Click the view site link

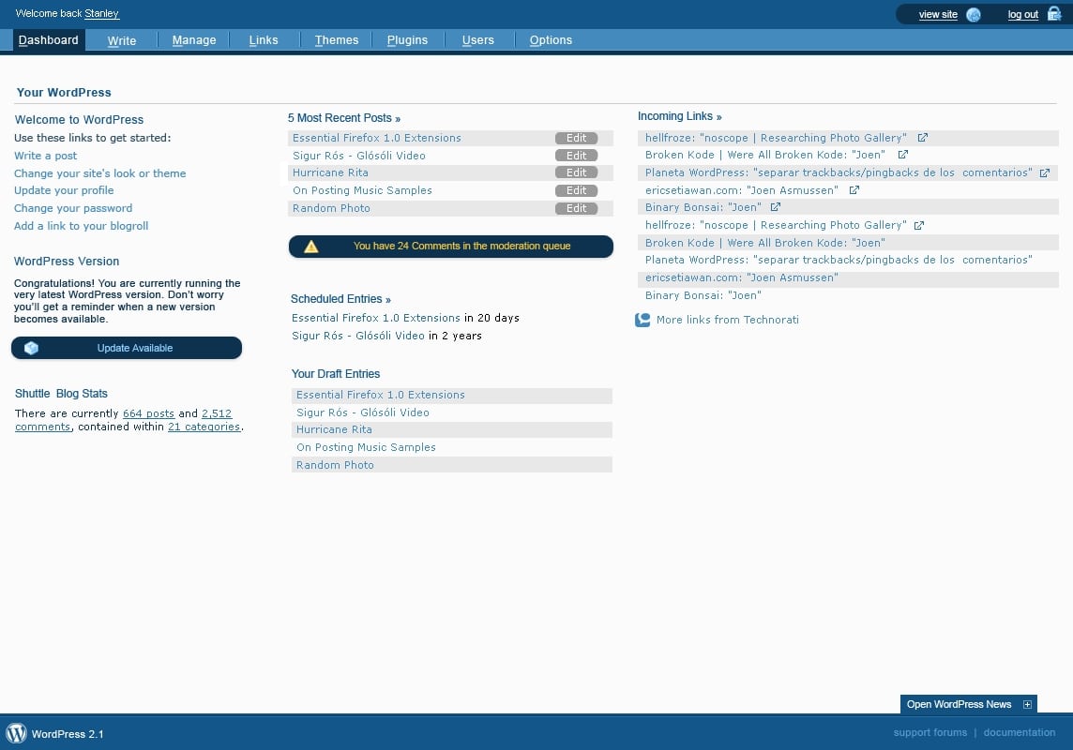pos(938,14)
